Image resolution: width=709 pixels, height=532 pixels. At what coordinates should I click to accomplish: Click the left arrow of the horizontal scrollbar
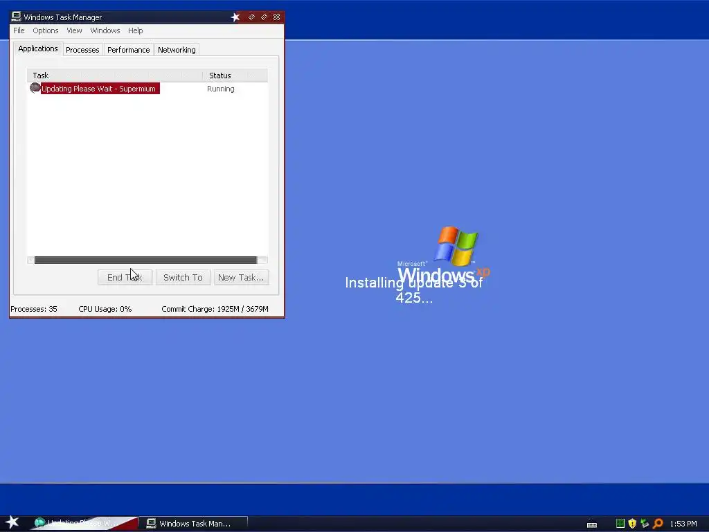30,260
